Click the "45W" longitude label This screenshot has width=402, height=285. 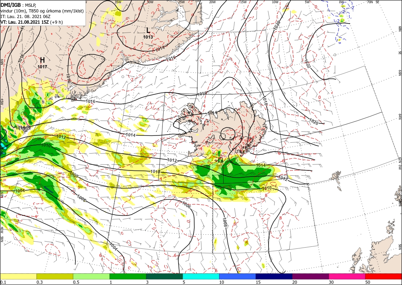pyautogui.click(x=2, y=102)
